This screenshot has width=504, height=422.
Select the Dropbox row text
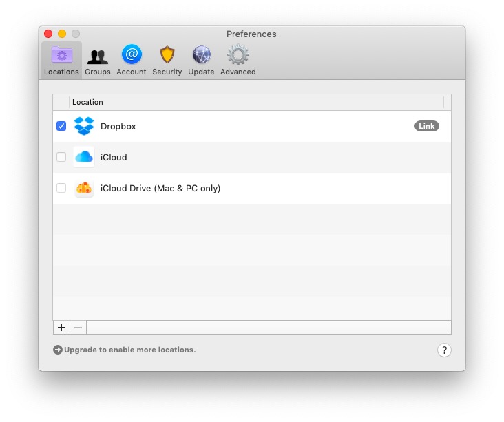tap(118, 126)
